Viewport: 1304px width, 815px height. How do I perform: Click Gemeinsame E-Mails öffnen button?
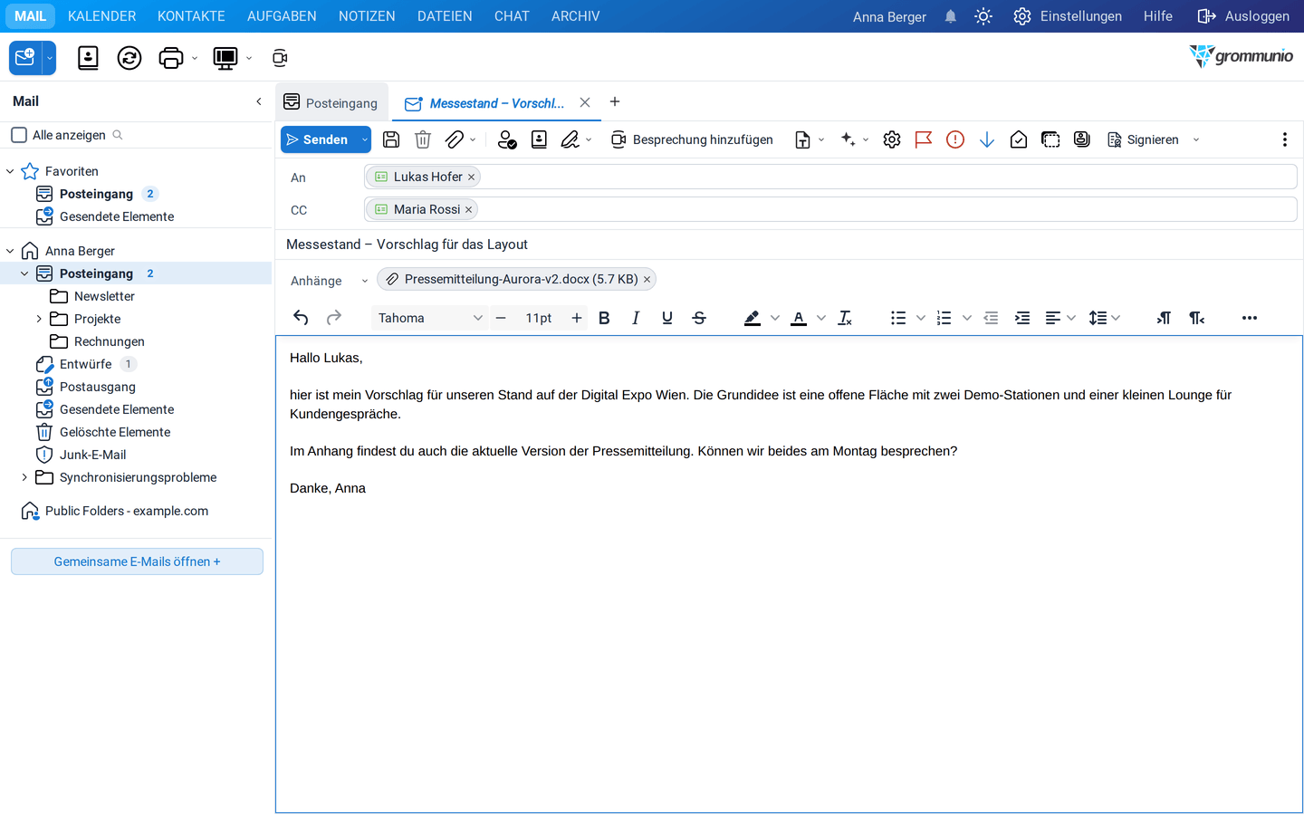tap(137, 561)
